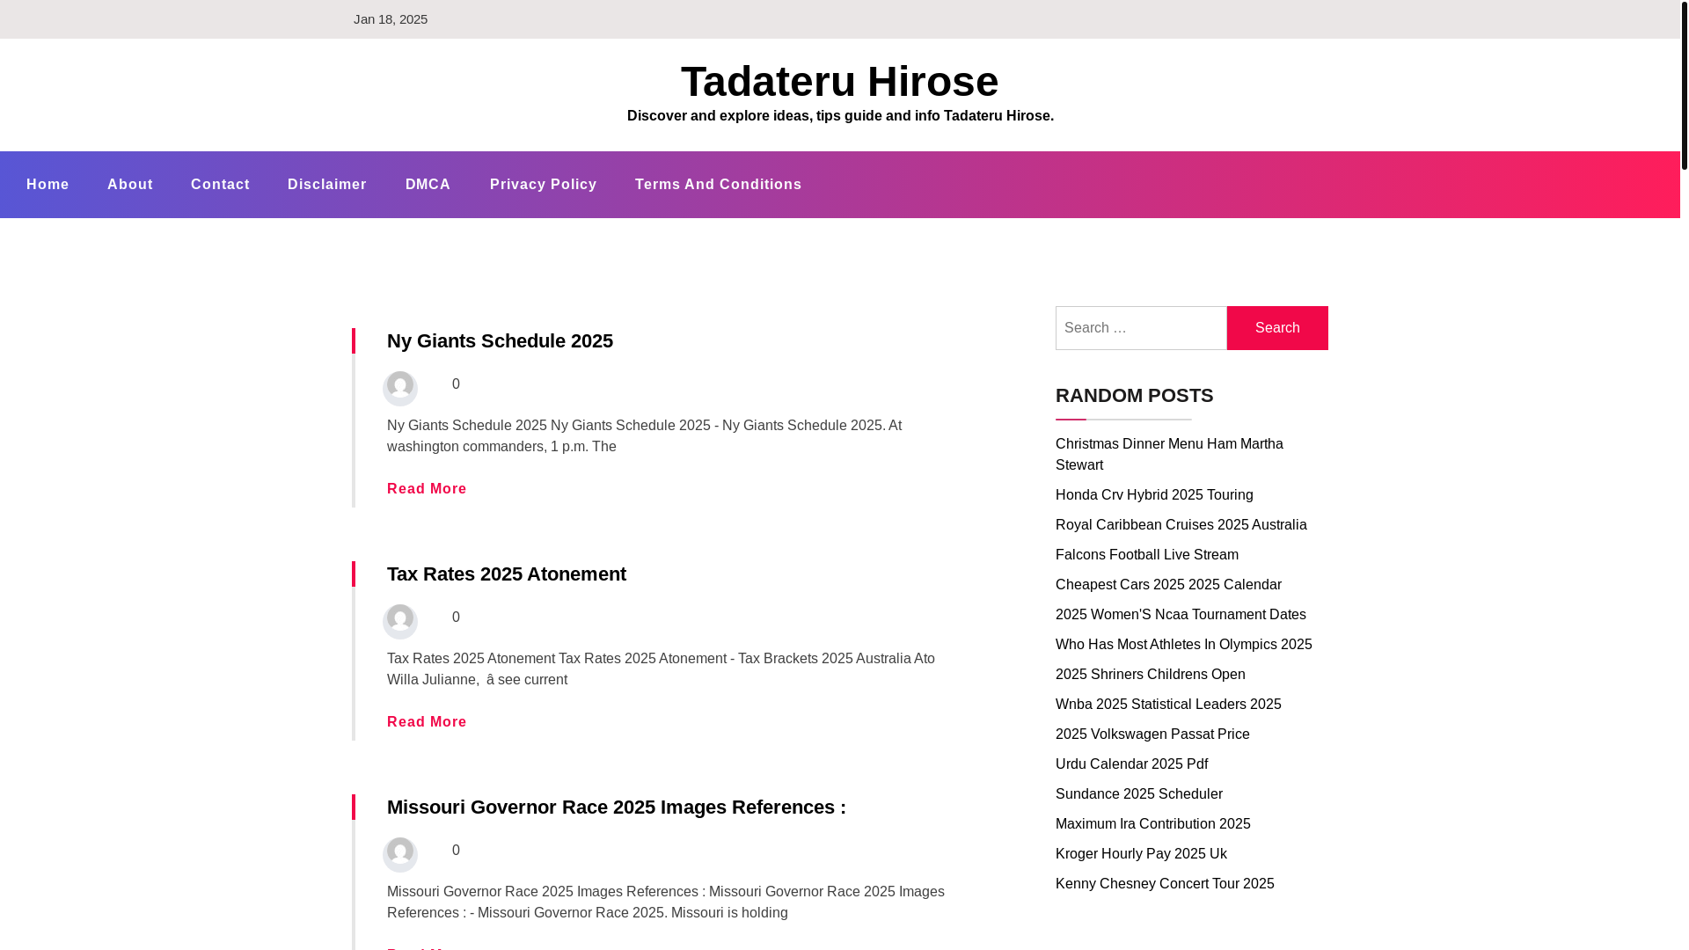Image resolution: width=1689 pixels, height=950 pixels.
Task: Open the Privacy Policy page
Action: [x=544, y=185]
